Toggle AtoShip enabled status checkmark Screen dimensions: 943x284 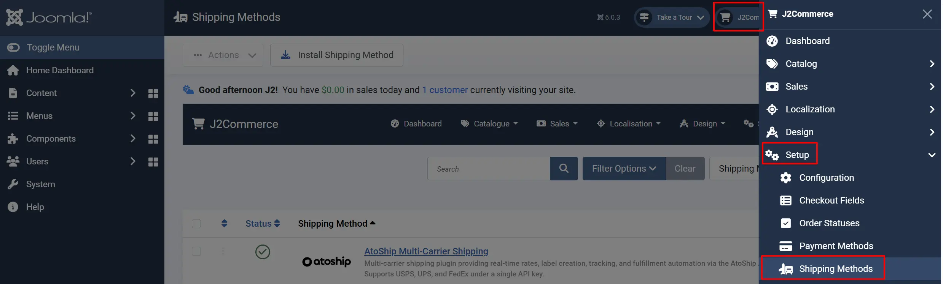tap(263, 252)
